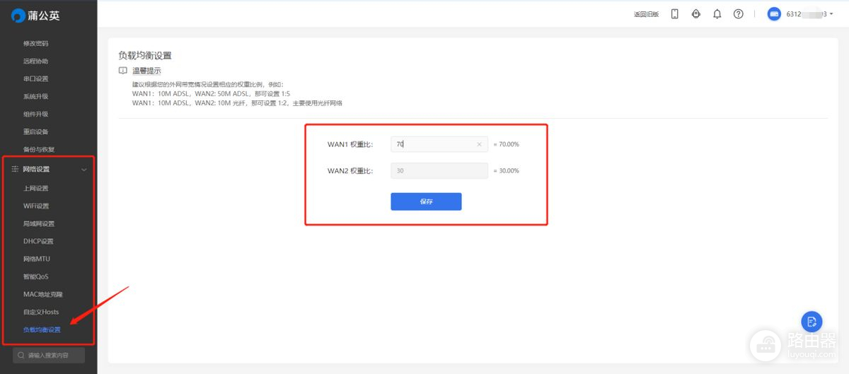Open 智能QoS page

(x=36, y=276)
